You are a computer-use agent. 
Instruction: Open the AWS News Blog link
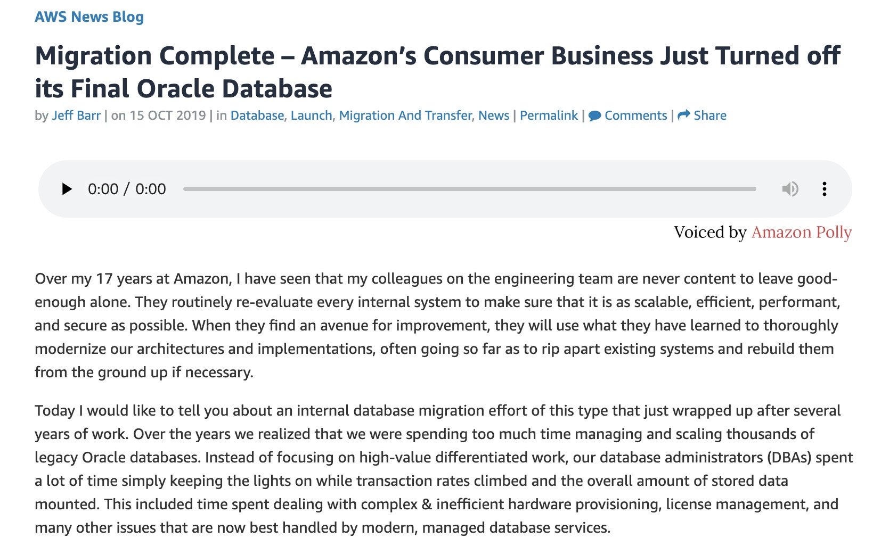[x=89, y=16]
